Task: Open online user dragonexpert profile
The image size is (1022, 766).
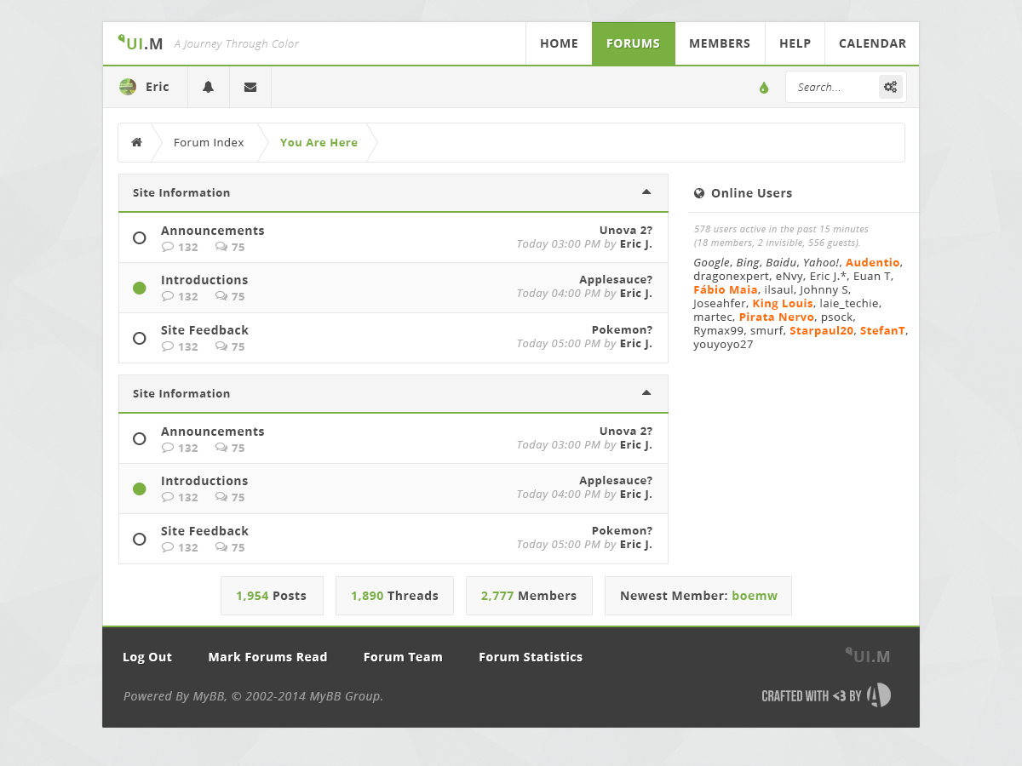Action: pyautogui.click(x=732, y=276)
